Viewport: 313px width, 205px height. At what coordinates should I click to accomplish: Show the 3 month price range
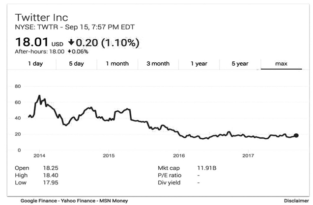(158, 64)
